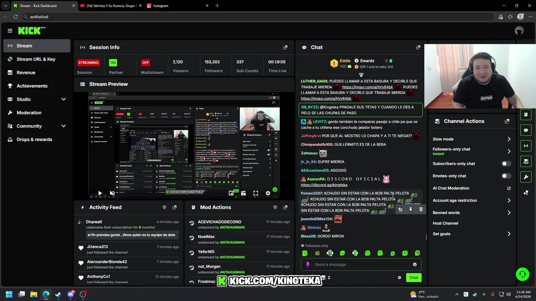
Task: Select Stream in the sidebar
Action: pyautogui.click(x=37, y=46)
